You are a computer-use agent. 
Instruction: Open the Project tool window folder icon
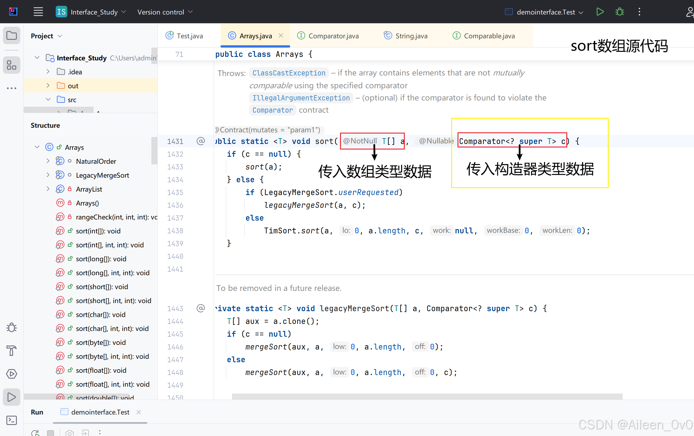[x=12, y=36]
